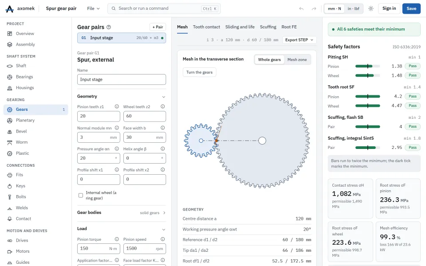Click the Turn the gears button

(199, 72)
